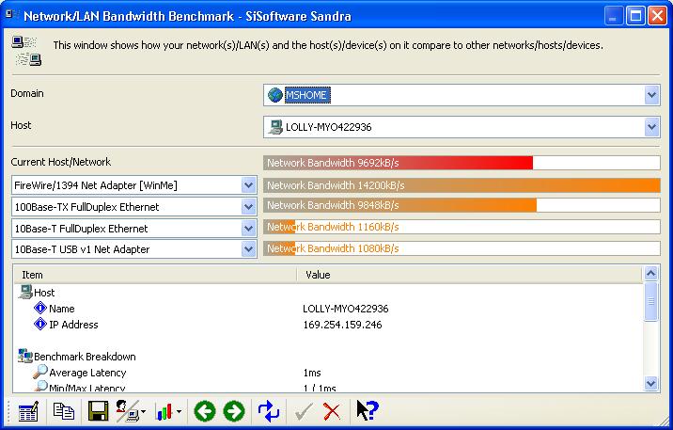This screenshot has width=673, height=430.
Task: Refresh the benchmark with blue arrows icon
Action: (269, 411)
